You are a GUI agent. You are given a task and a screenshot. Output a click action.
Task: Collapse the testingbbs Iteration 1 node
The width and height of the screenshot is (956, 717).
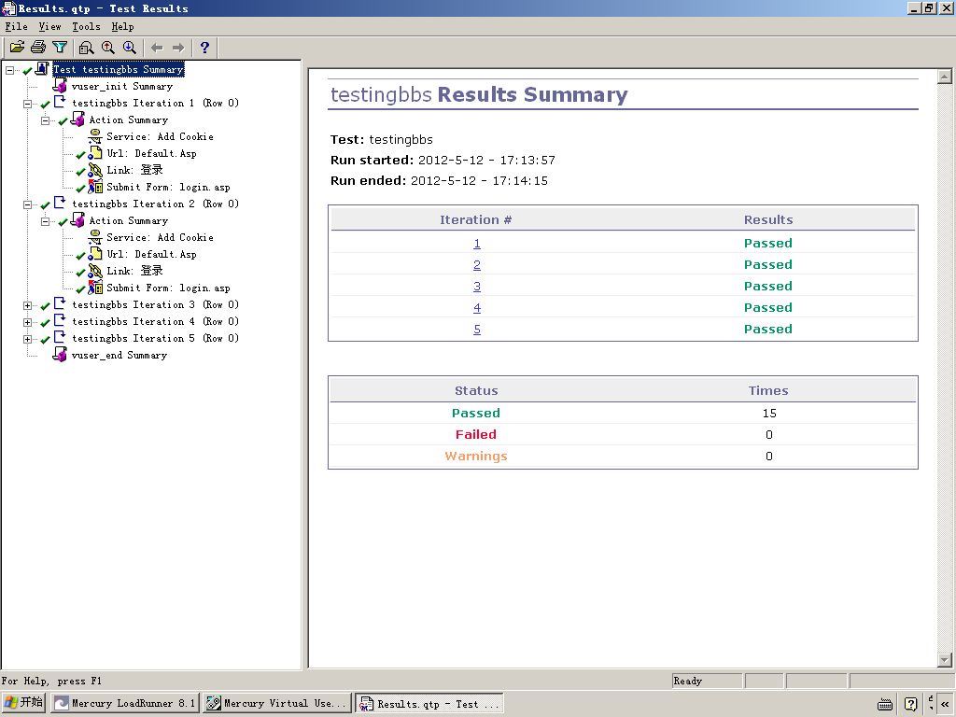(27, 104)
